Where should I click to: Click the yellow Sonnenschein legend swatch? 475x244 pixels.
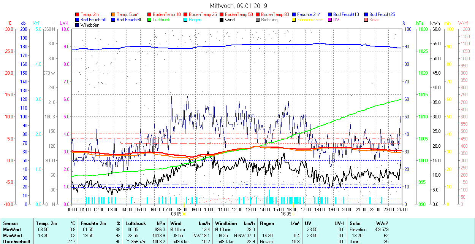pyautogui.click(x=294, y=20)
